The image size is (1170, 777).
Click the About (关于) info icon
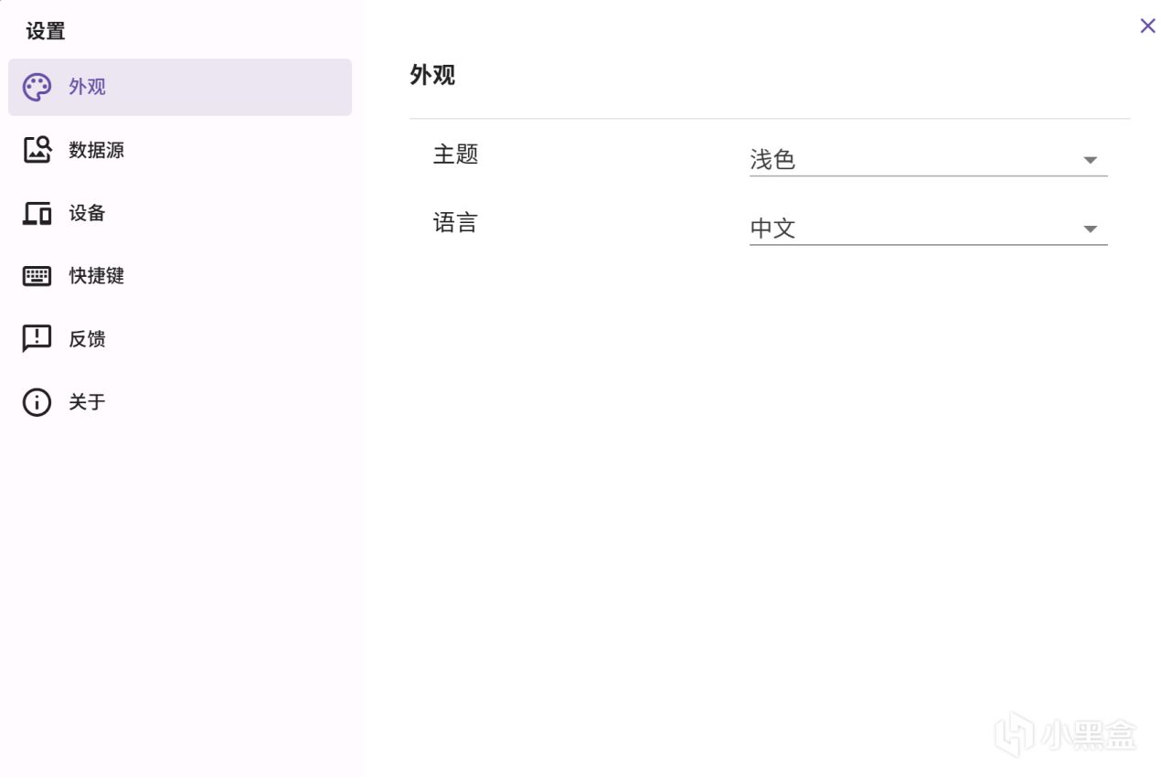pyautogui.click(x=37, y=402)
